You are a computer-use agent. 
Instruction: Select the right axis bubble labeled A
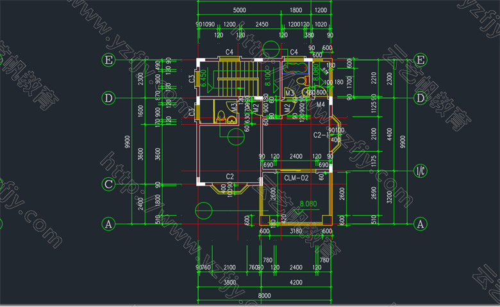click(421, 224)
